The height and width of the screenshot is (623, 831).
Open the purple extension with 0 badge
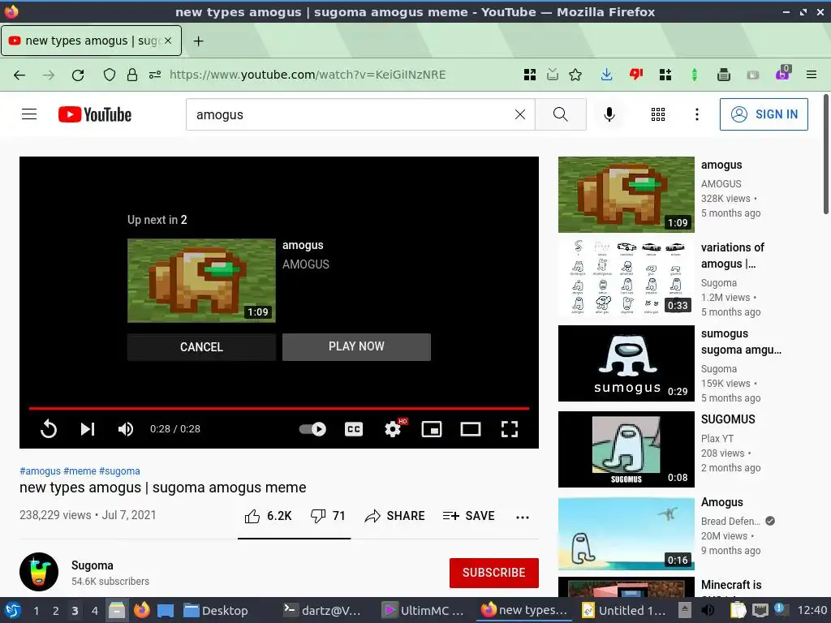782,74
